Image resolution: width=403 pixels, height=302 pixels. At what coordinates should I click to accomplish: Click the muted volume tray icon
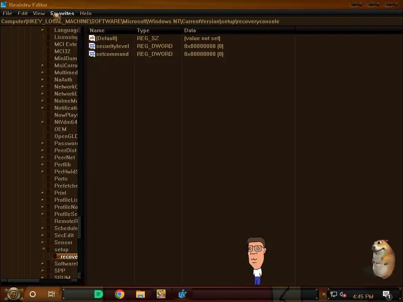tap(343, 295)
